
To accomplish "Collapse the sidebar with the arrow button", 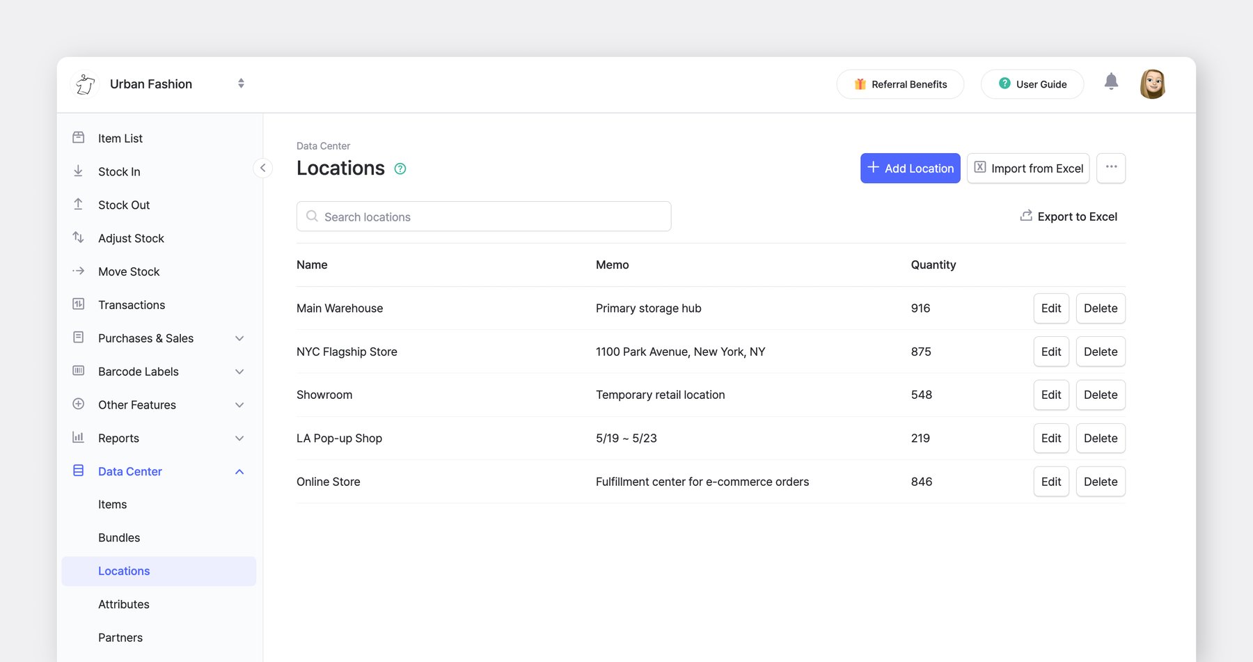I will pos(262,168).
